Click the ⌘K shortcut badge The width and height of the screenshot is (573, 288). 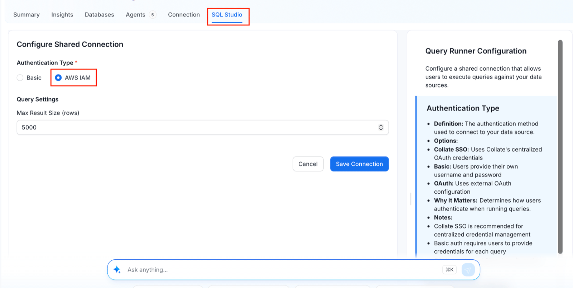coord(449,270)
